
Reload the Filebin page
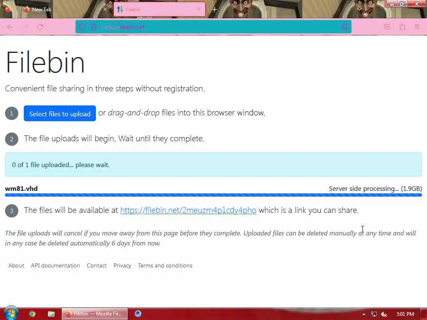click(40, 27)
